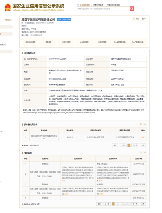Go to page 3 of change records

(x=121, y=204)
